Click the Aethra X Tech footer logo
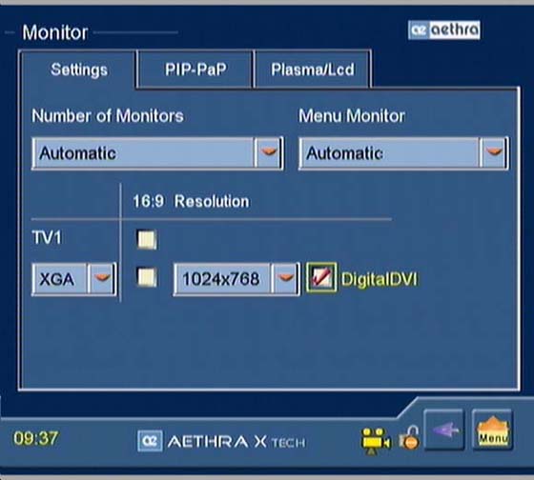Image resolution: width=534 pixels, height=480 pixels. 221,441
